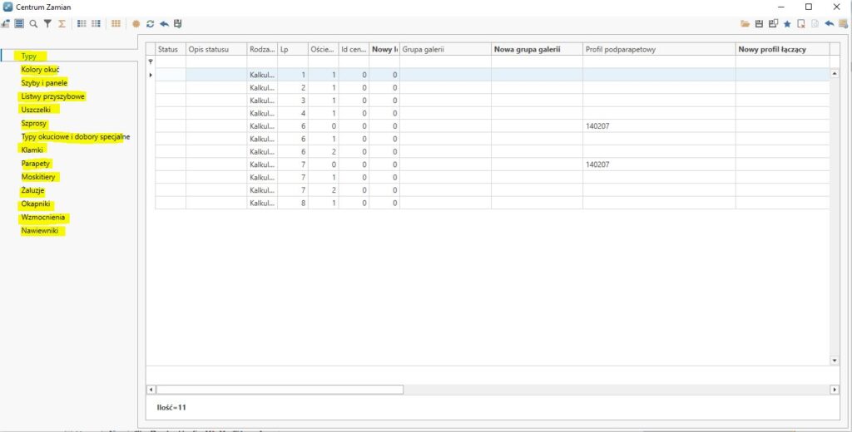The height and width of the screenshot is (432, 852).
Task: Click the Lp column header
Action: click(x=293, y=49)
